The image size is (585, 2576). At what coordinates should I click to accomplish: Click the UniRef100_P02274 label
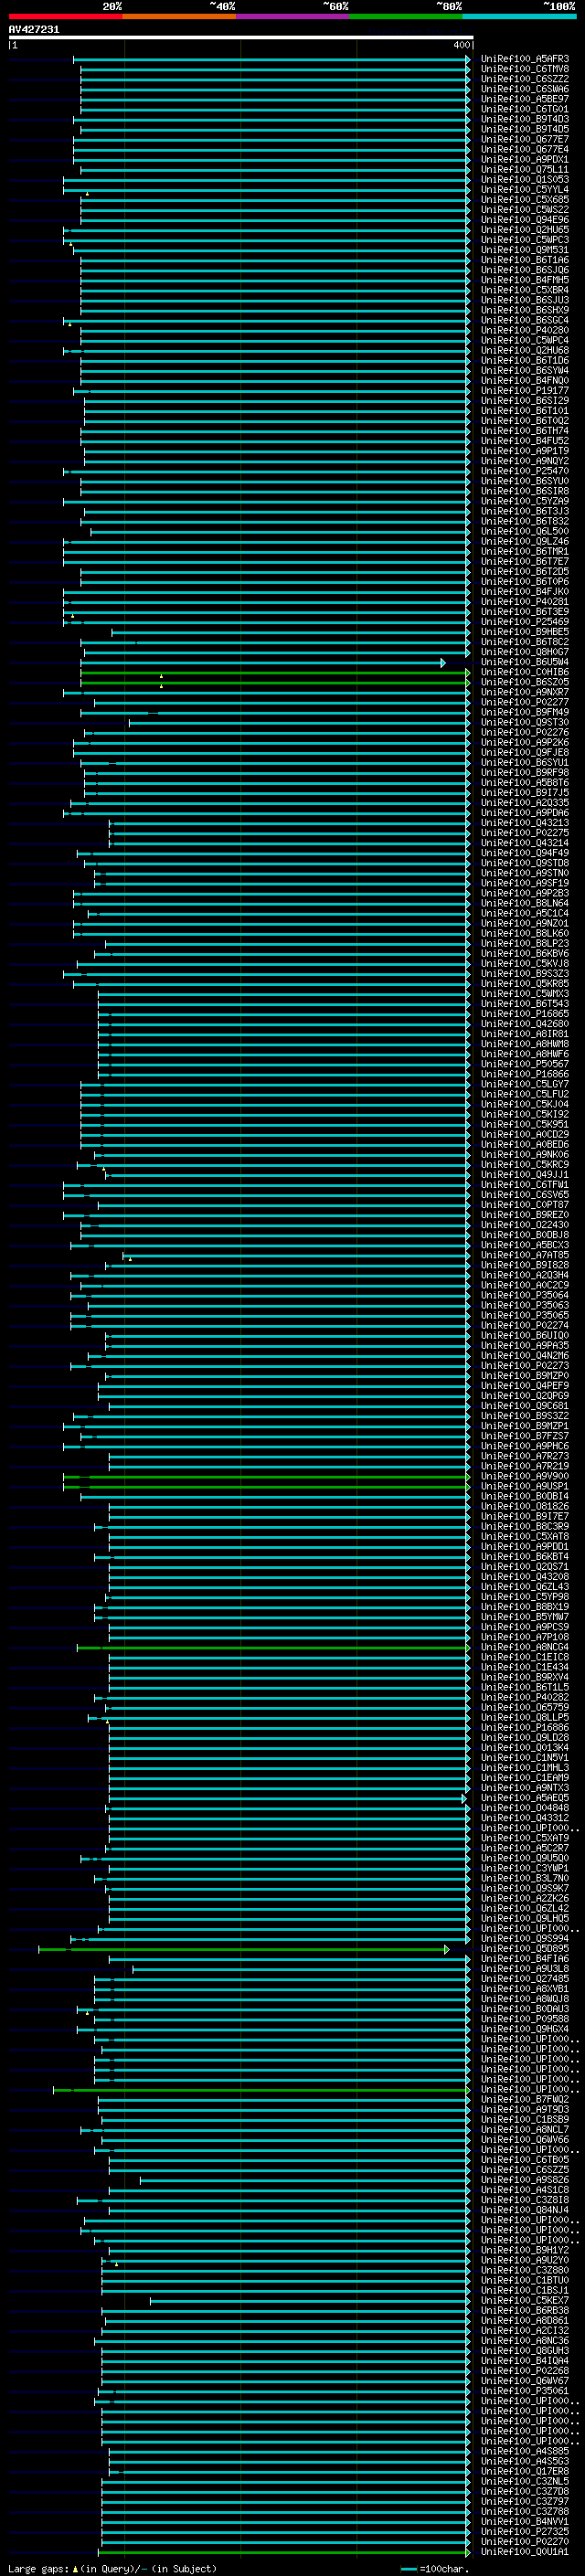point(524,1325)
